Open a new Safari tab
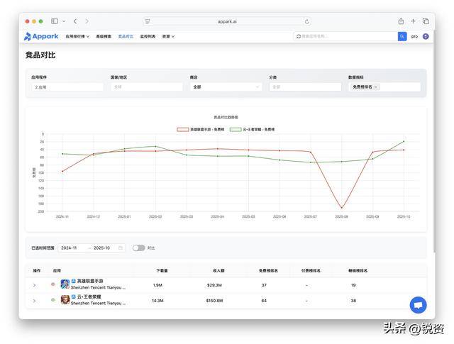Image resolution: width=454 pixels, height=344 pixels. [x=414, y=21]
